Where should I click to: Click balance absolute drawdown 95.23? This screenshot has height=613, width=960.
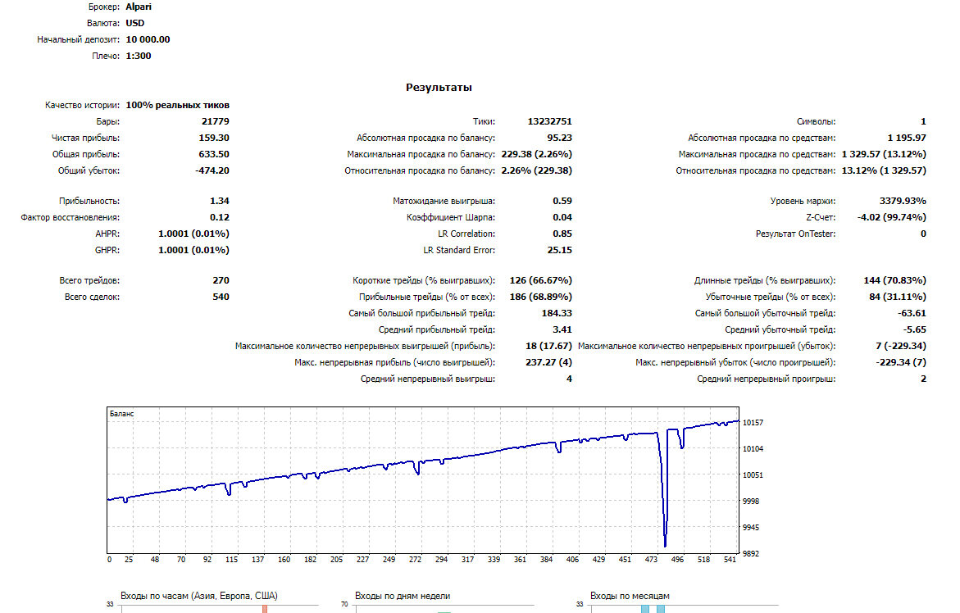point(560,138)
